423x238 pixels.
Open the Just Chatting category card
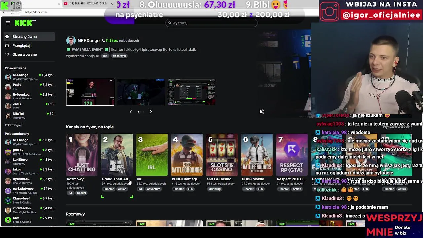(82, 155)
